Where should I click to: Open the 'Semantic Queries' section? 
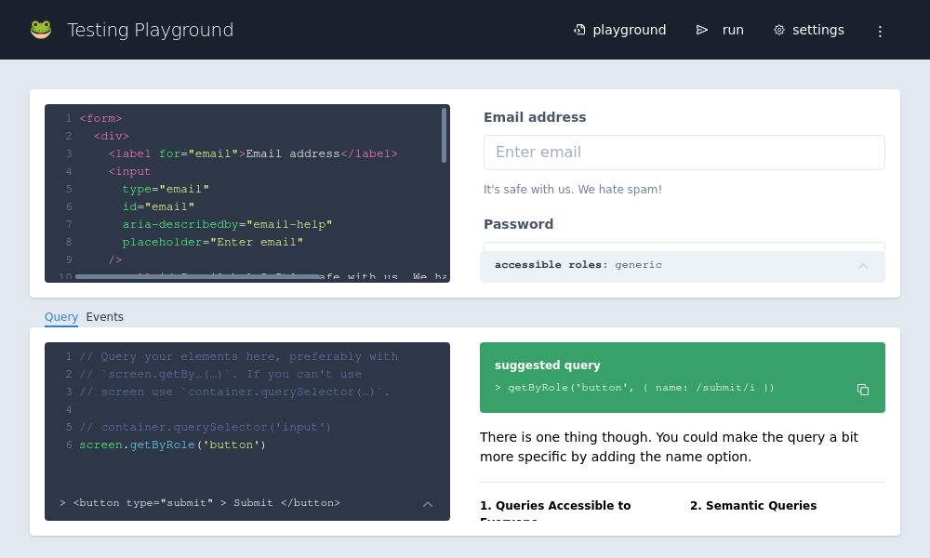click(x=753, y=506)
